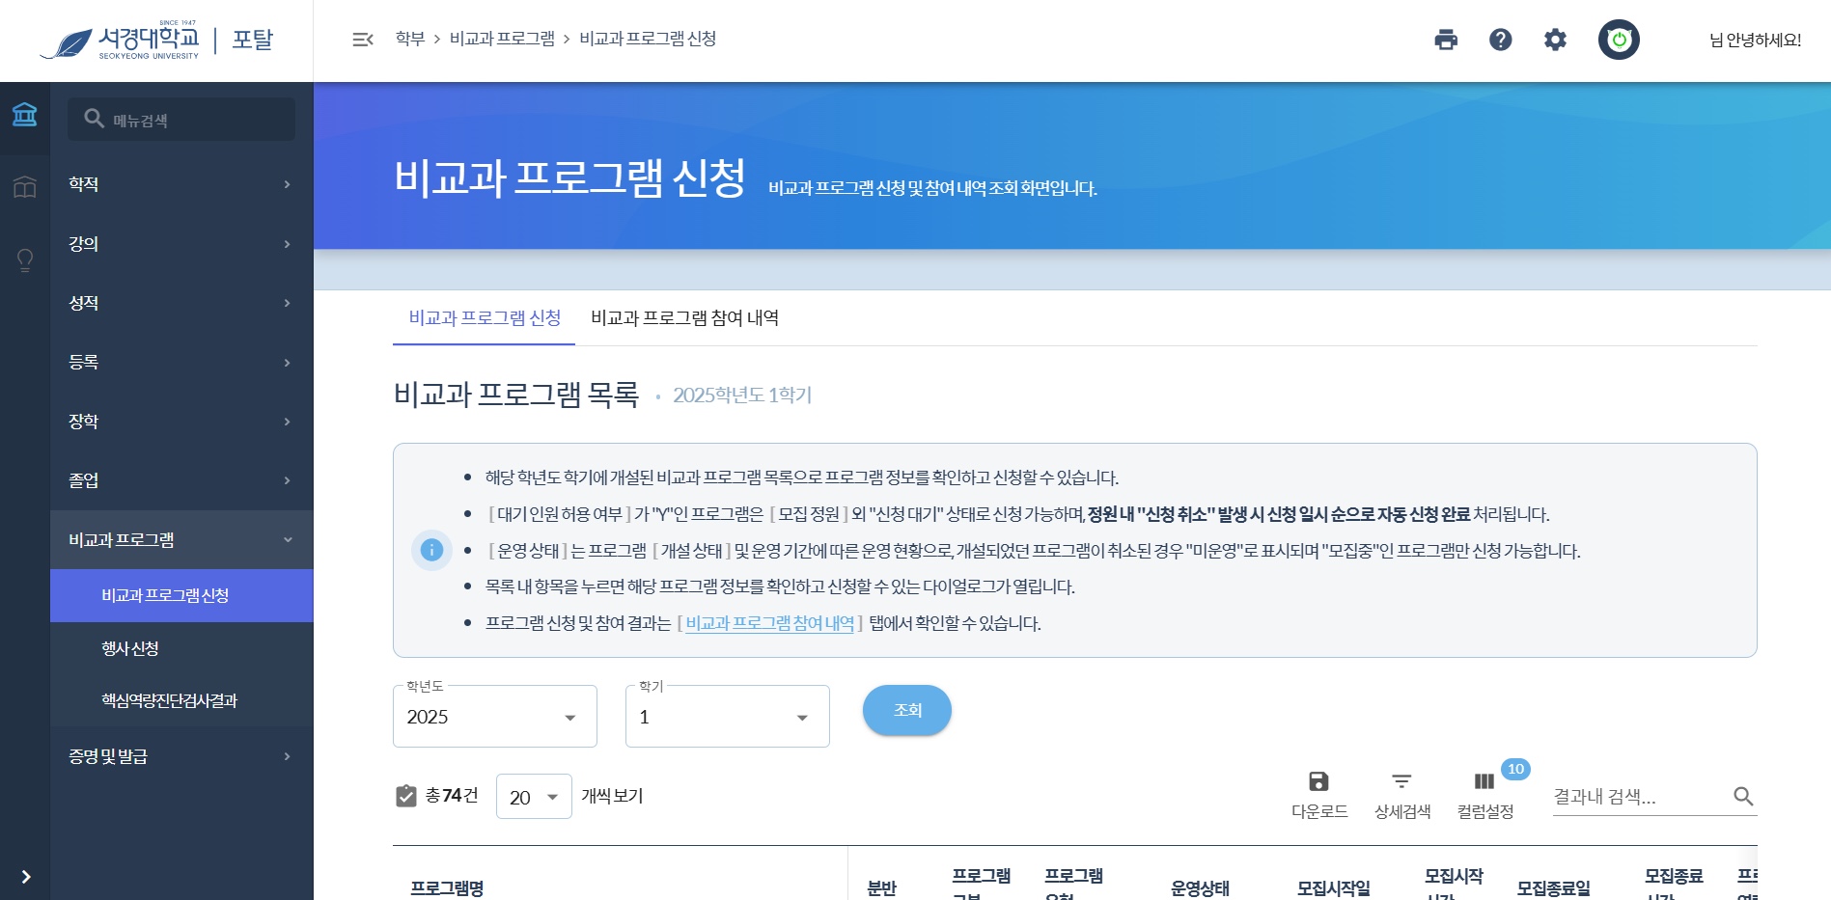The height and width of the screenshot is (900, 1831).
Task: Open the settings gear icon
Action: (1556, 40)
